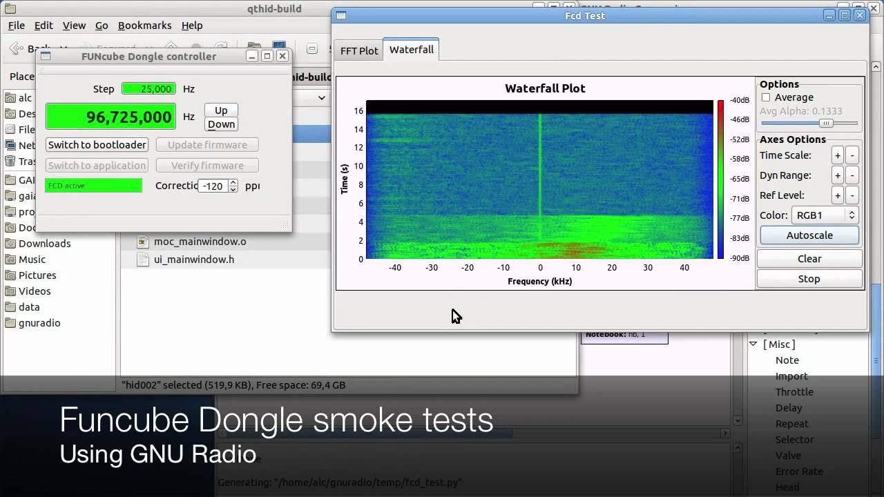Click the view mode dropdown in file manager

pyautogui.click(x=322, y=98)
